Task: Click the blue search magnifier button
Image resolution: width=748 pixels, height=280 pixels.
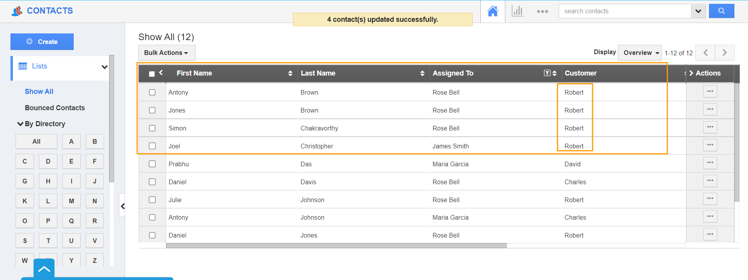Action: pyautogui.click(x=721, y=11)
